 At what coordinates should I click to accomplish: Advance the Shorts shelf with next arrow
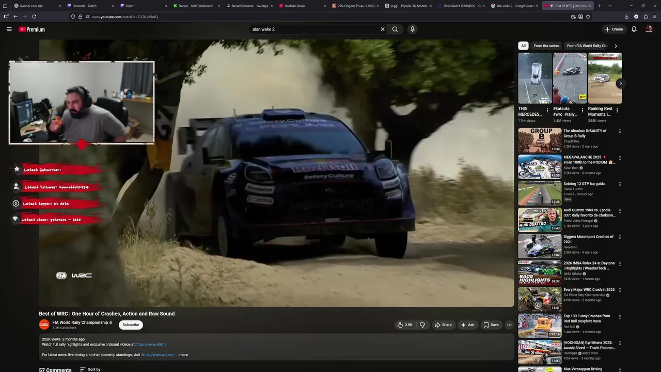(x=621, y=83)
